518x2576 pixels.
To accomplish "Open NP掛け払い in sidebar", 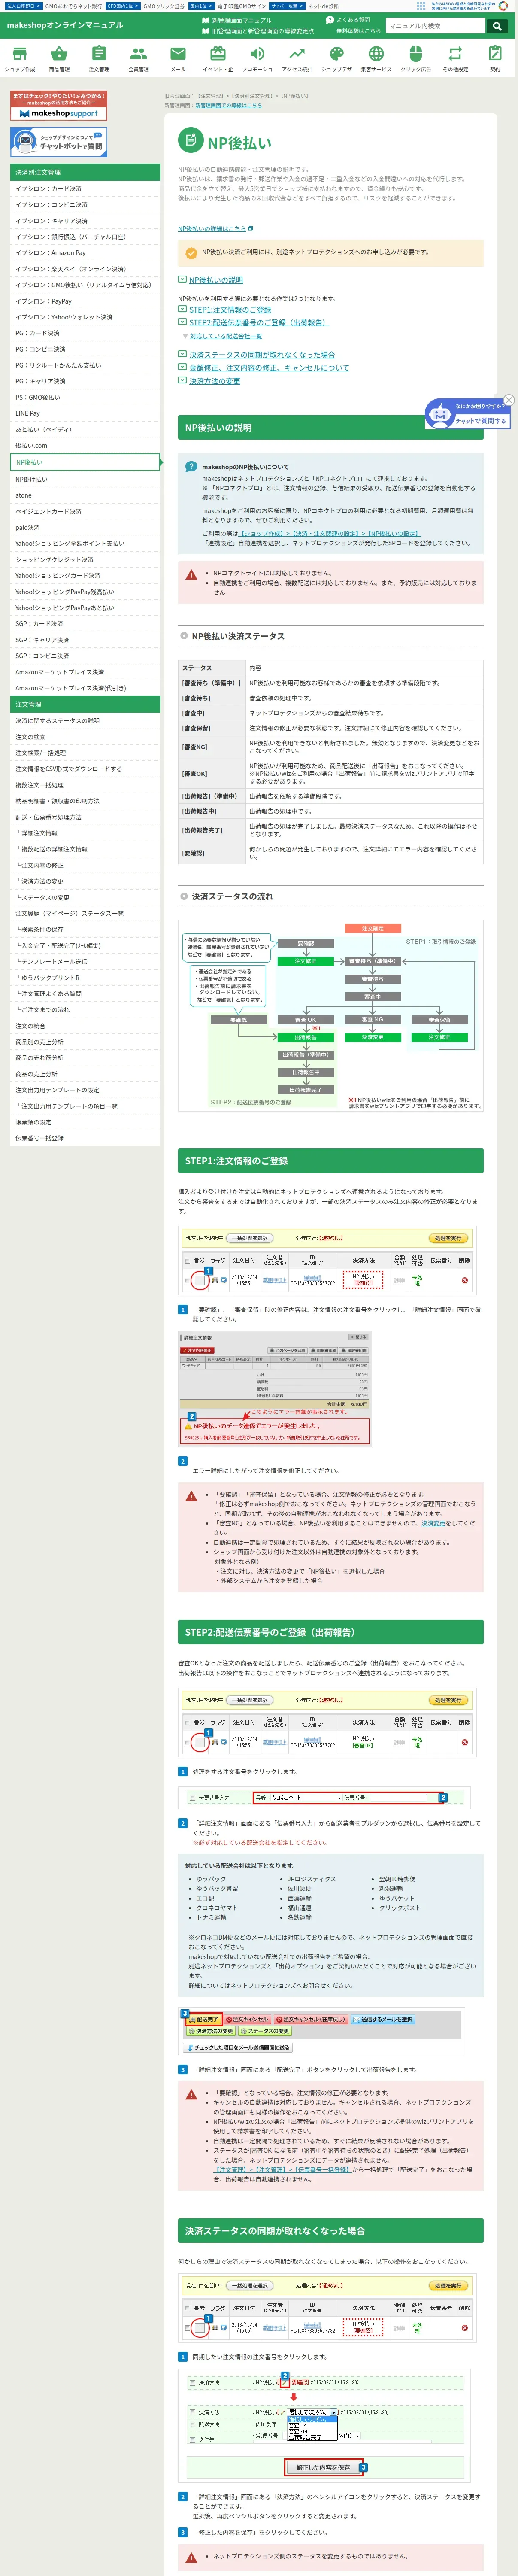I will point(85,479).
